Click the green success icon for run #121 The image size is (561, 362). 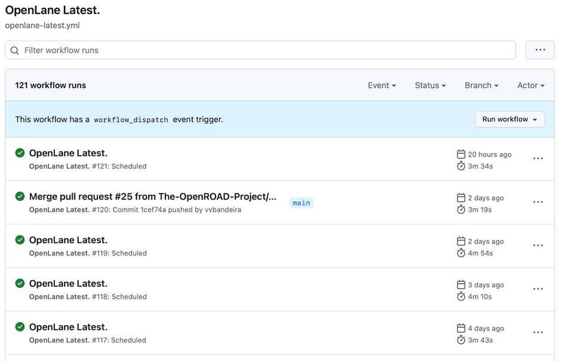(x=20, y=153)
